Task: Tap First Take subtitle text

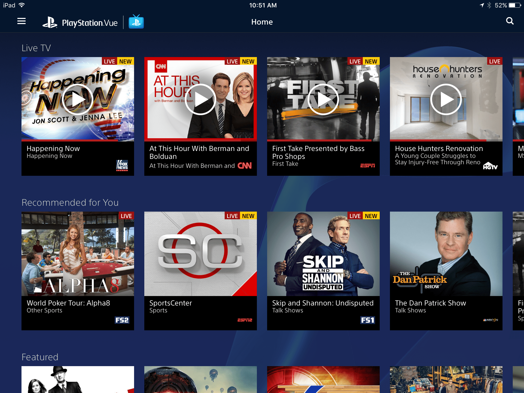Action: [285, 164]
